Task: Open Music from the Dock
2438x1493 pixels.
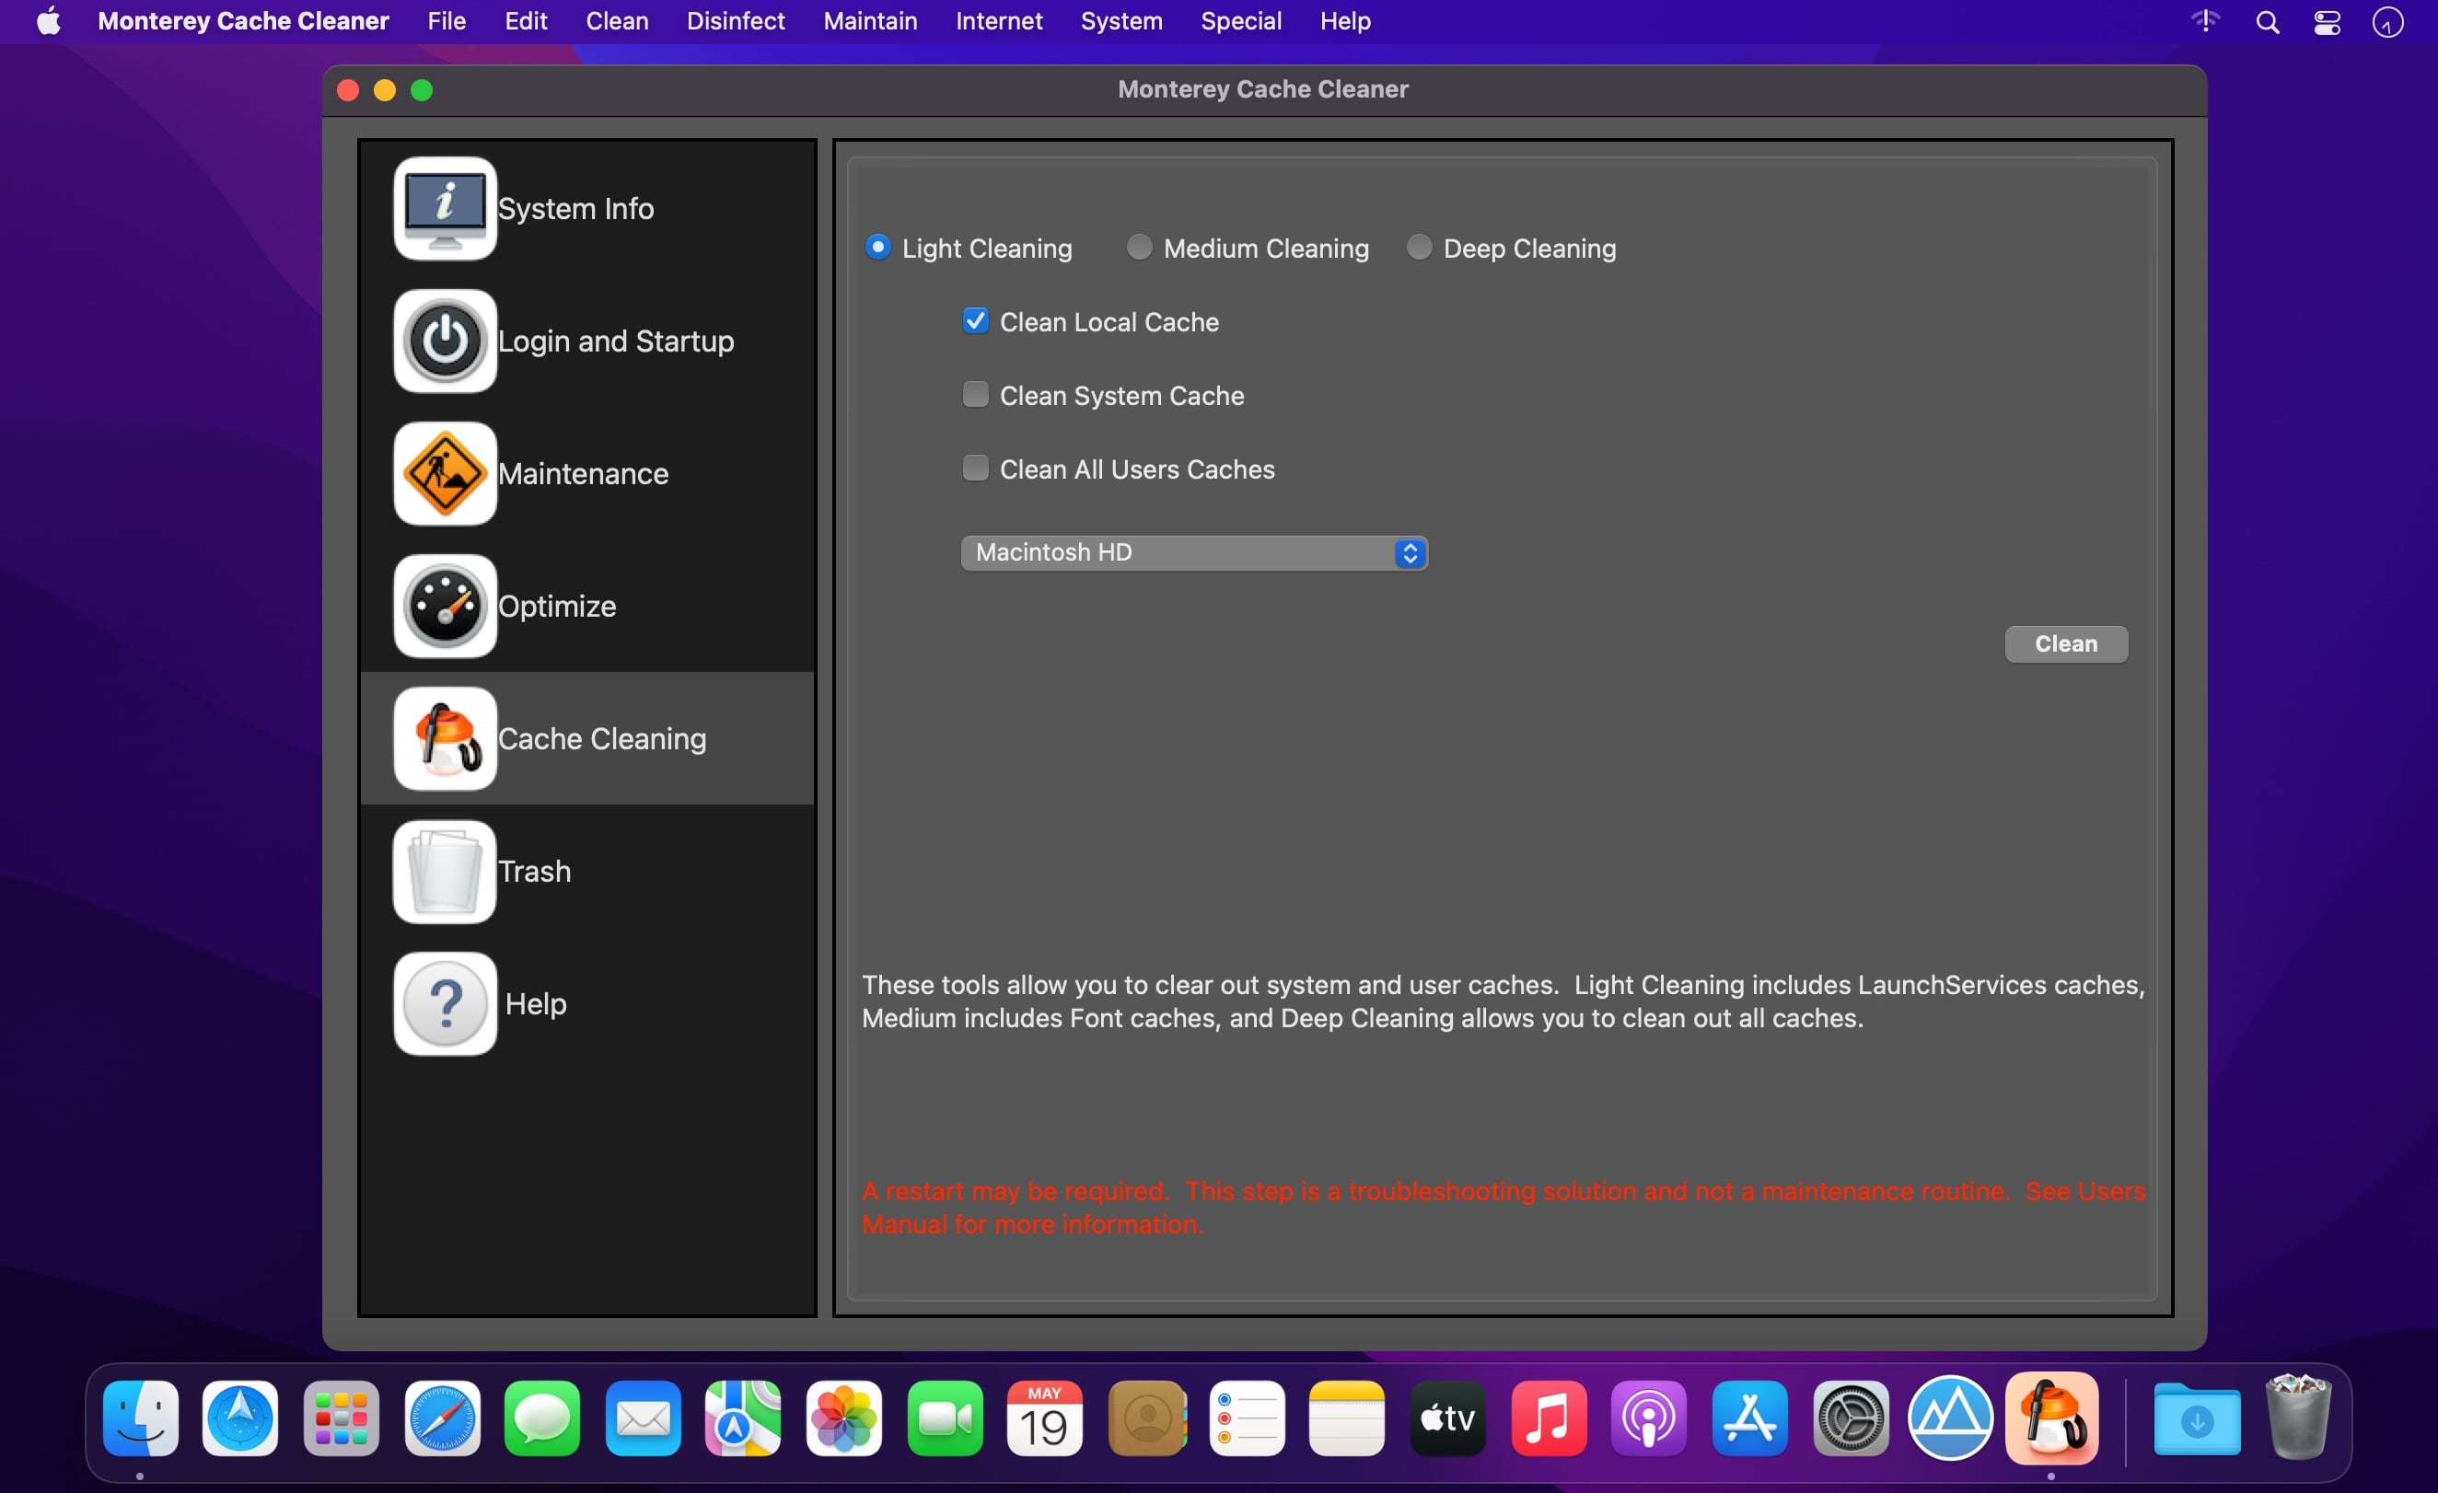Action: (1549, 1418)
